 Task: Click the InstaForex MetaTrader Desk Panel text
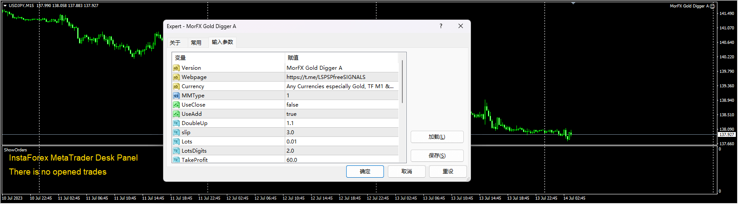point(73,158)
